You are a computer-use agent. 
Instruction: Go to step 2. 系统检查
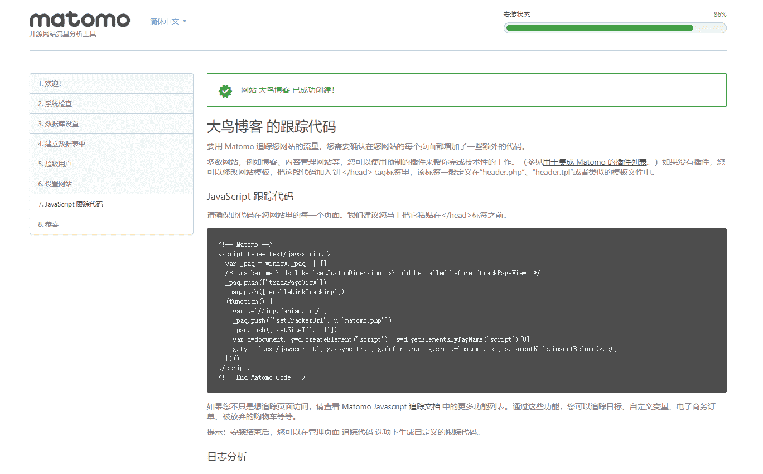coord(112,104)
